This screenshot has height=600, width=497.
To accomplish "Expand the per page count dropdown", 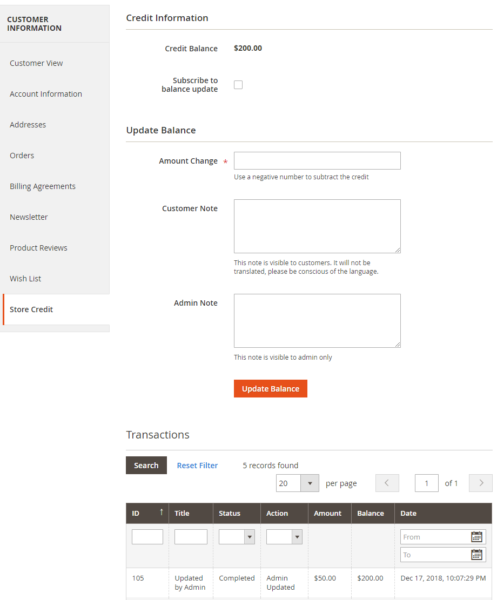I will tap(310, 483).
